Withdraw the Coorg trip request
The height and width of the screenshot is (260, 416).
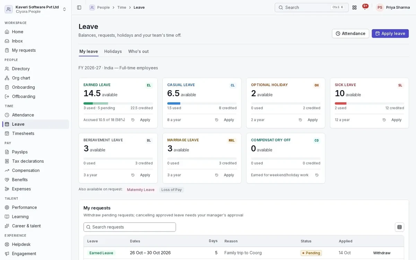coord(382,253)
